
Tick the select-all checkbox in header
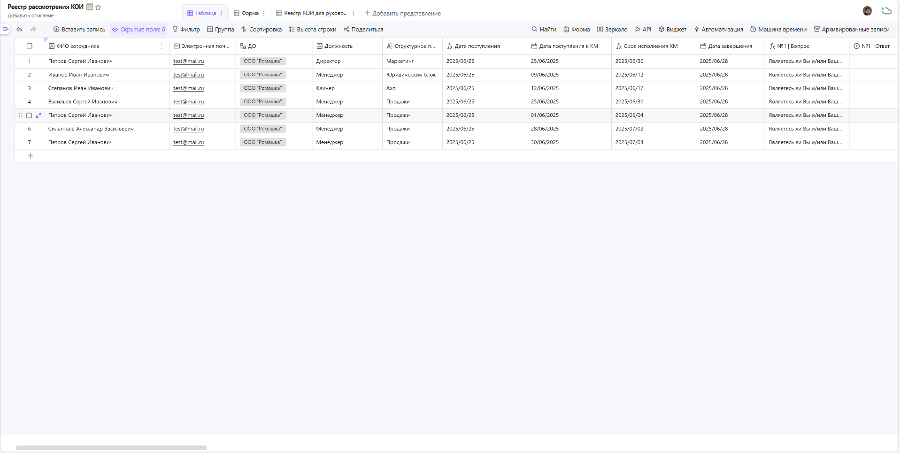pos(30,46)
